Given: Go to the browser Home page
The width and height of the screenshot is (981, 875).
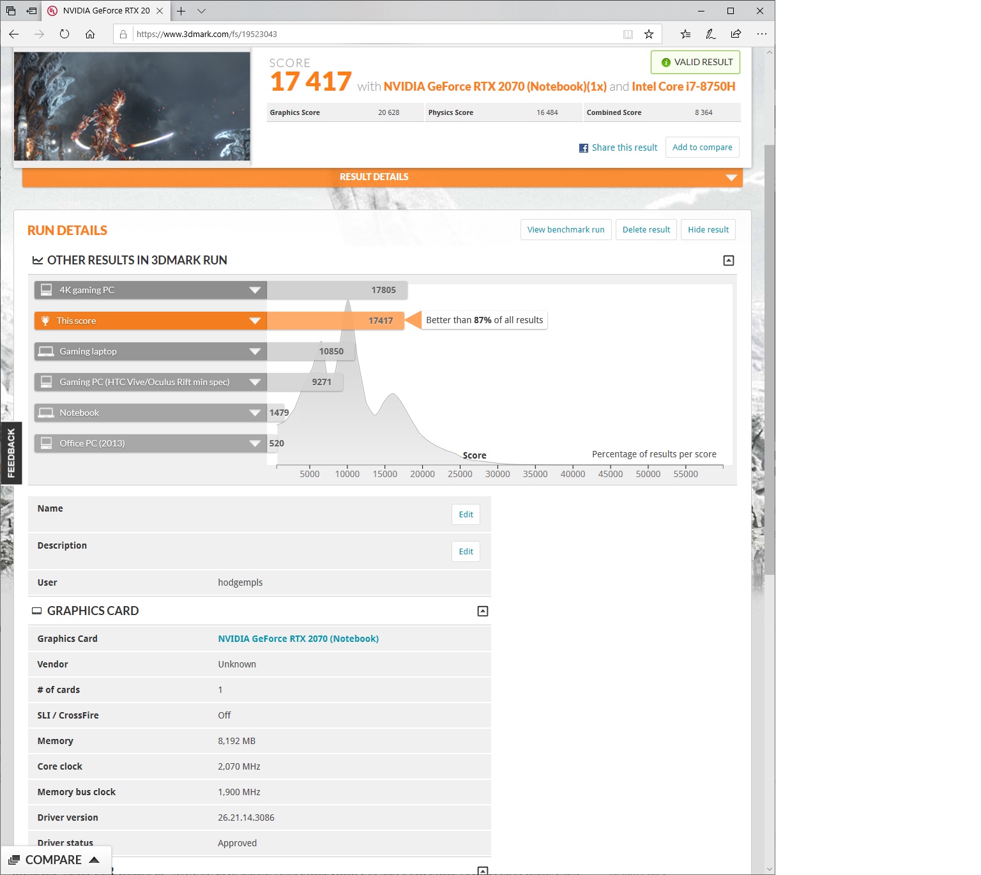Looking at the screenshot, I should click(90, 34).
